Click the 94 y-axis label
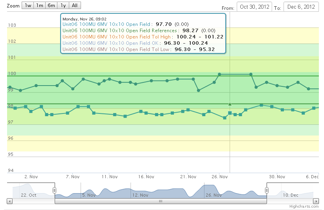324x210 pixels. pyautogui.click(x=11, y=170)
